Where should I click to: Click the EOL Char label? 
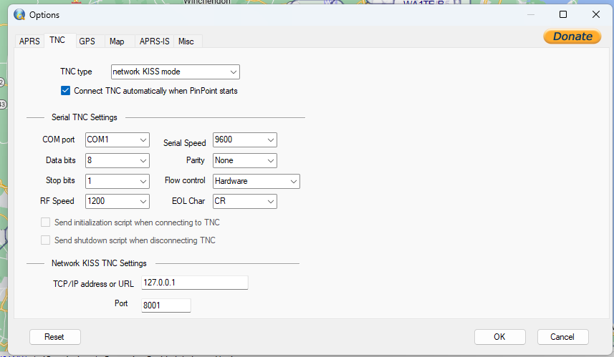coord(188,201)
